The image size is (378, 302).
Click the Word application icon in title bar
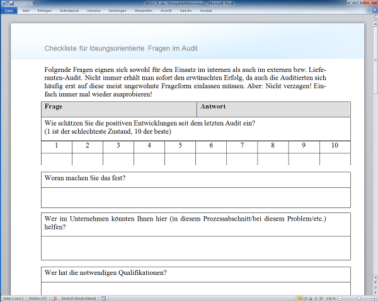pyautogui.click(x=4, y=3)
